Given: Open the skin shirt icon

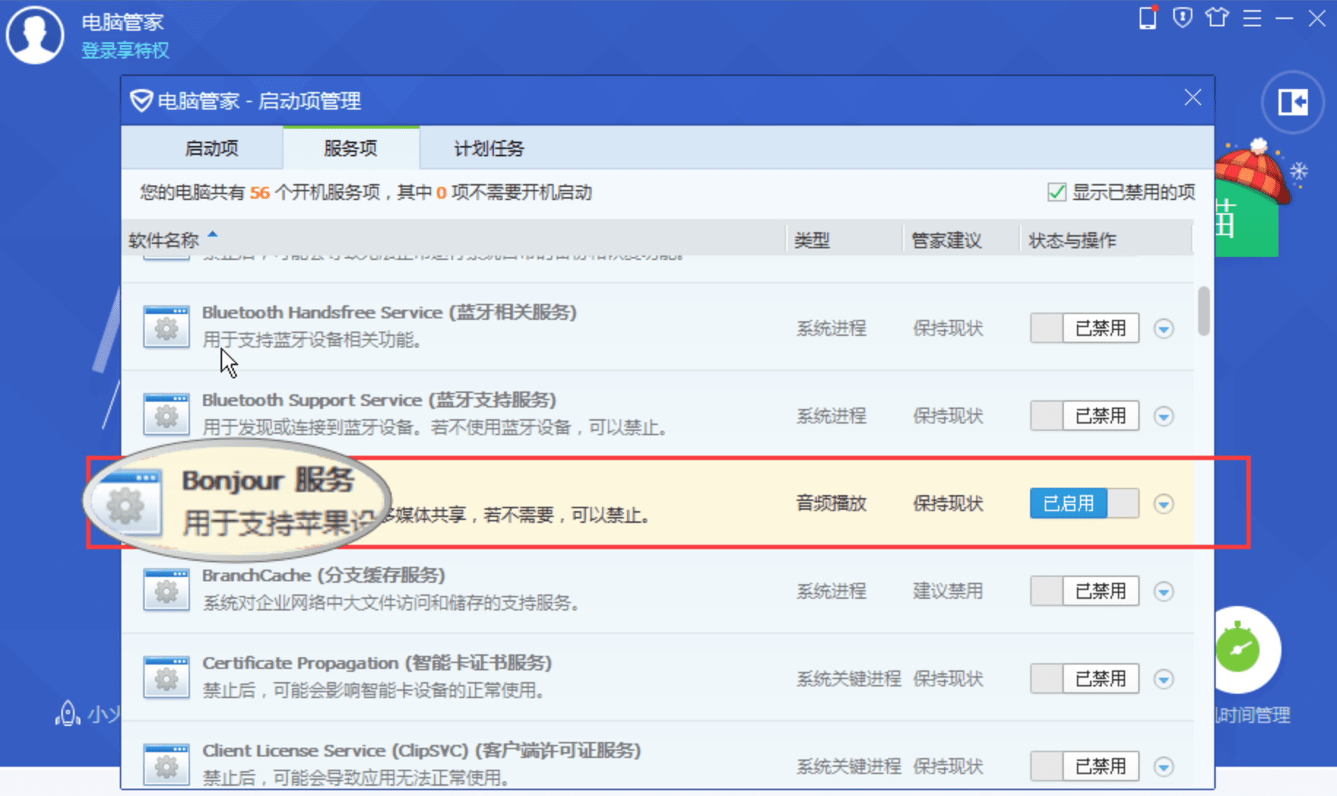Looking at the screenshot, I should point(1217,18).
